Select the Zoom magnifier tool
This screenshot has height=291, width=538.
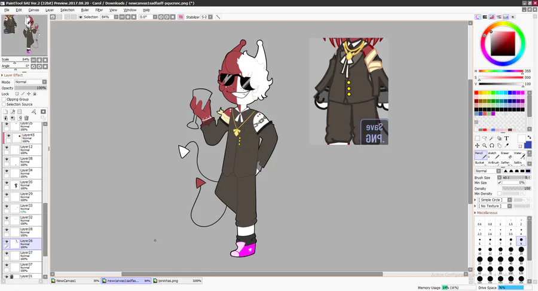click(484, 146)
